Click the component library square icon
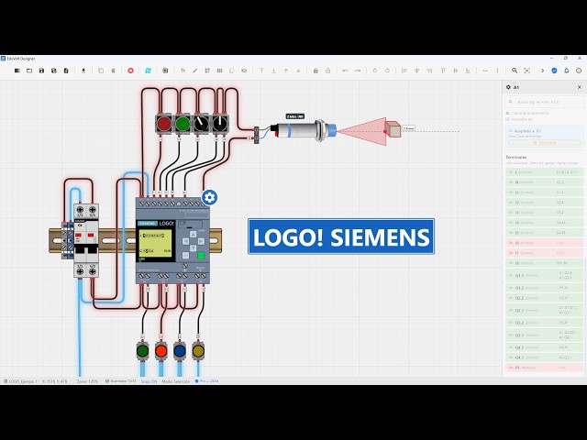Viewport: 587px width, 440px height. point(165,71)
